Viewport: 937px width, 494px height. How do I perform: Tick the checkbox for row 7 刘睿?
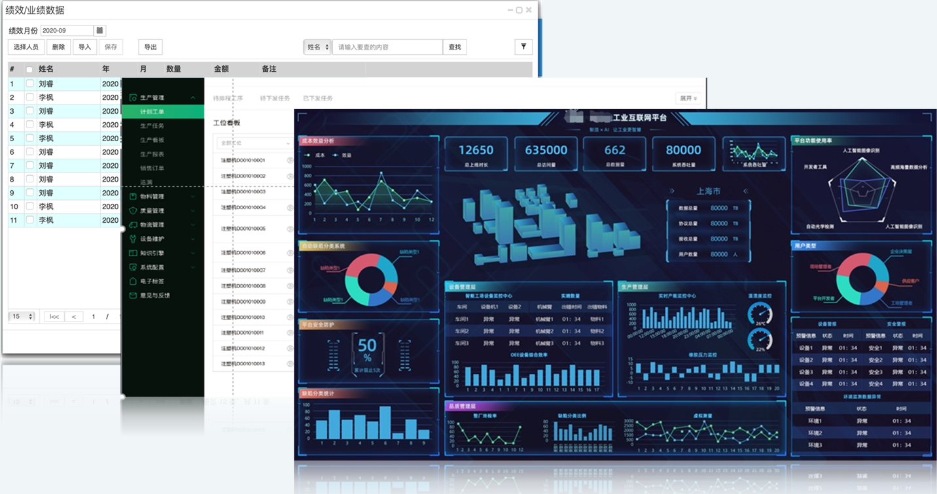click(29, 165)
